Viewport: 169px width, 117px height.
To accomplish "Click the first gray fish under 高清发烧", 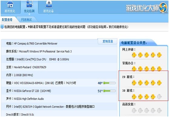I will pyautogui.click(x=134, y=111).
